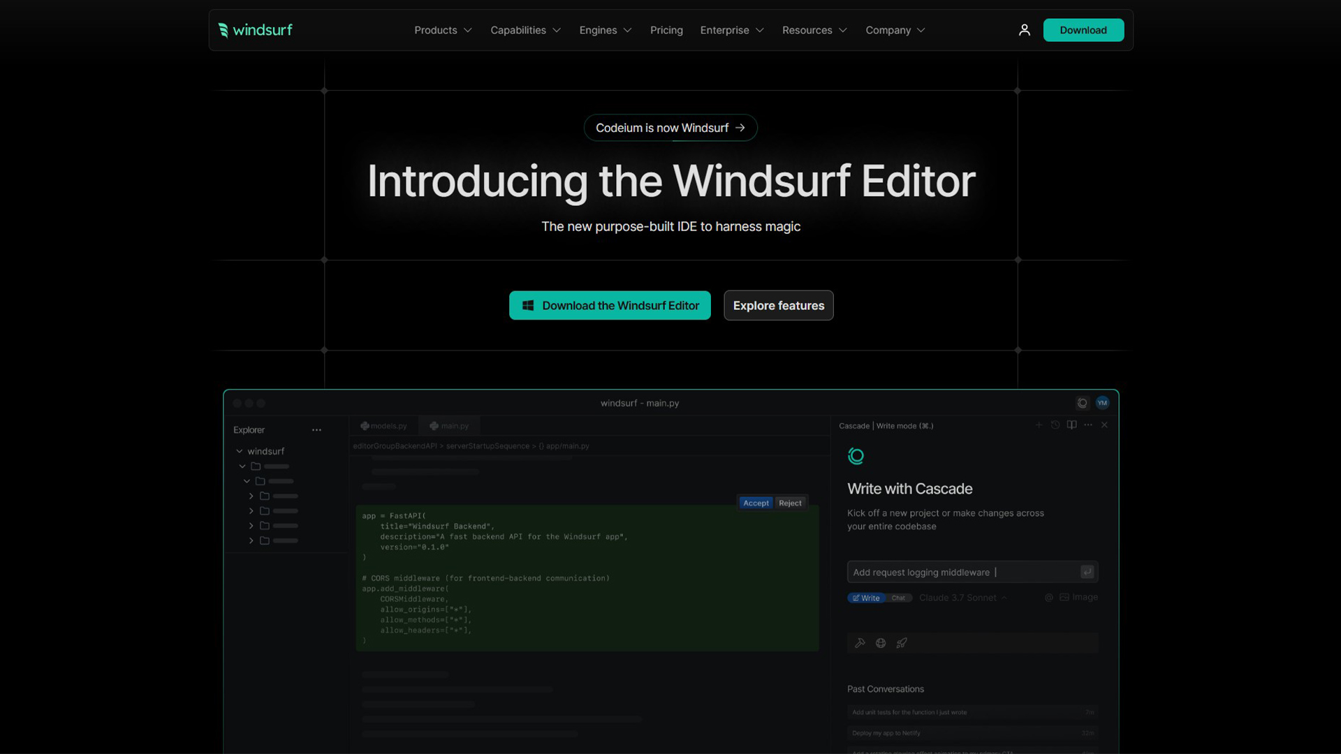Click Download the Windsurf Editor
This screenshot has height=754, width=1341.
pyautogui.click(x=610, y=306)
